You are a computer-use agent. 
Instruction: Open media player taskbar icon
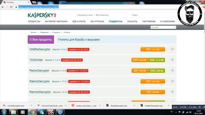pos(23,112)
